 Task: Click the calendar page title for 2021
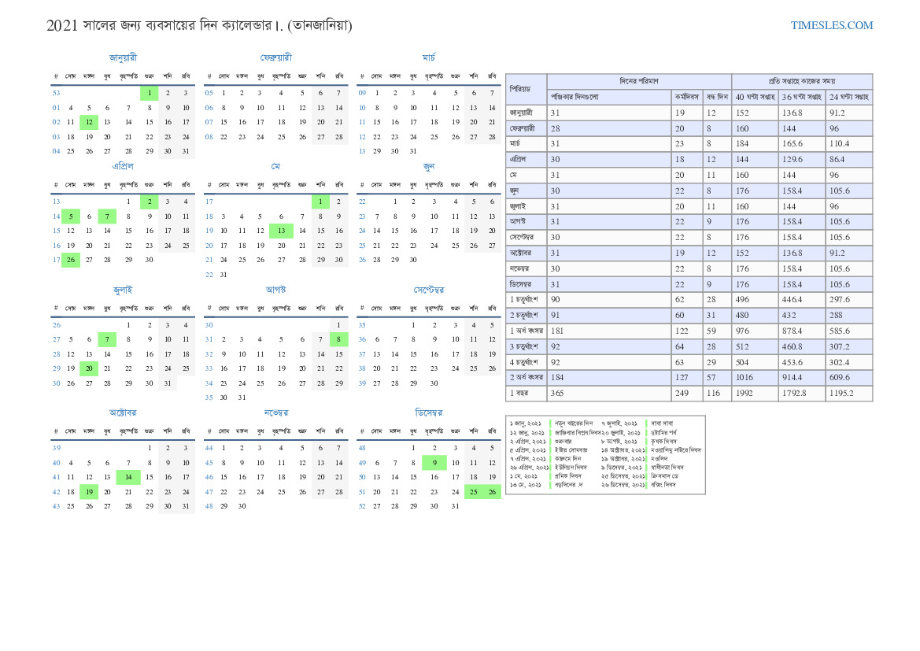point(199,25)
